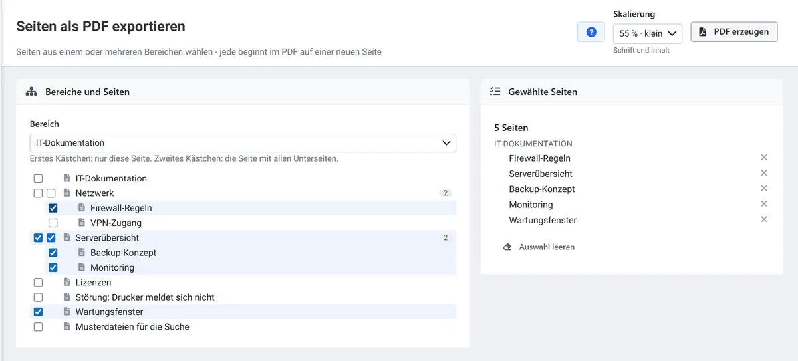Select the Lizenzen tree row label
This screenshot has height=361, width=798.
tap(94, 283)
